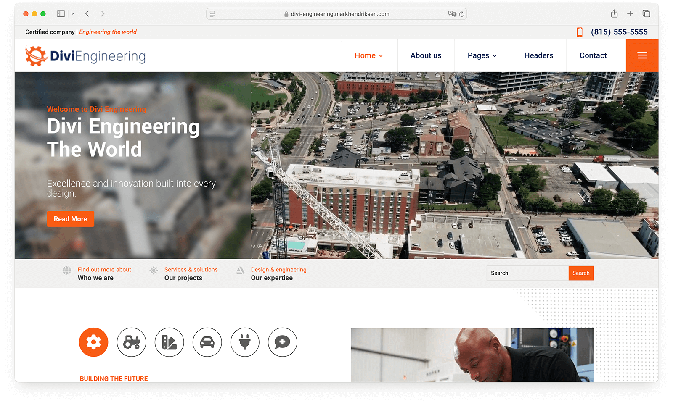673x402 pixels.
Task: Click the orange gear circle icon
Action: click(x=93, y=342)
